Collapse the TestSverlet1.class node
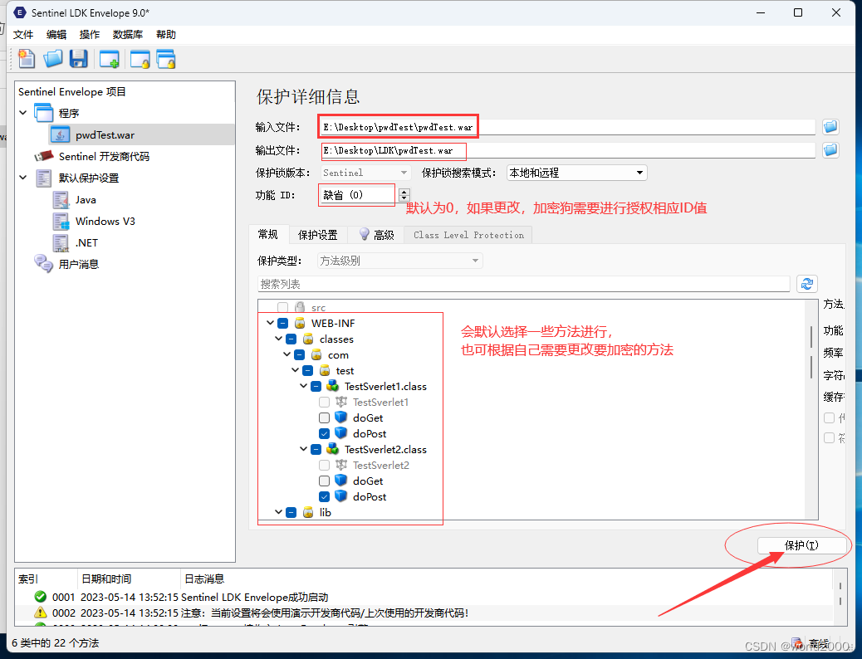The height and width of the screenshot is (659, 862). tap(303, 386)
